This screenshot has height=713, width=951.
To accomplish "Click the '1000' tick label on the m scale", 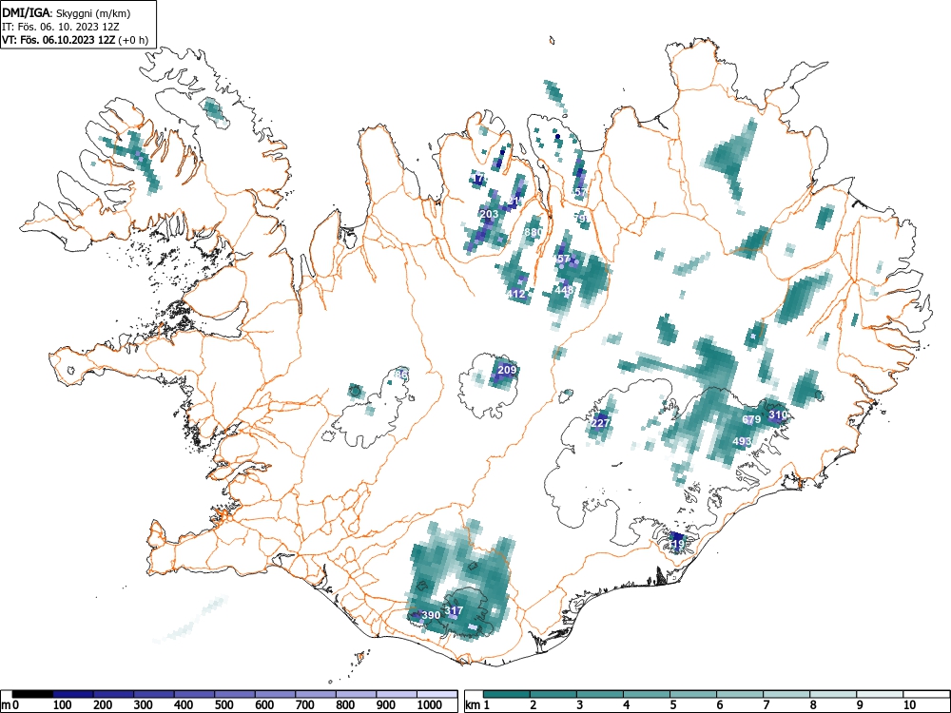I will 430,705.
